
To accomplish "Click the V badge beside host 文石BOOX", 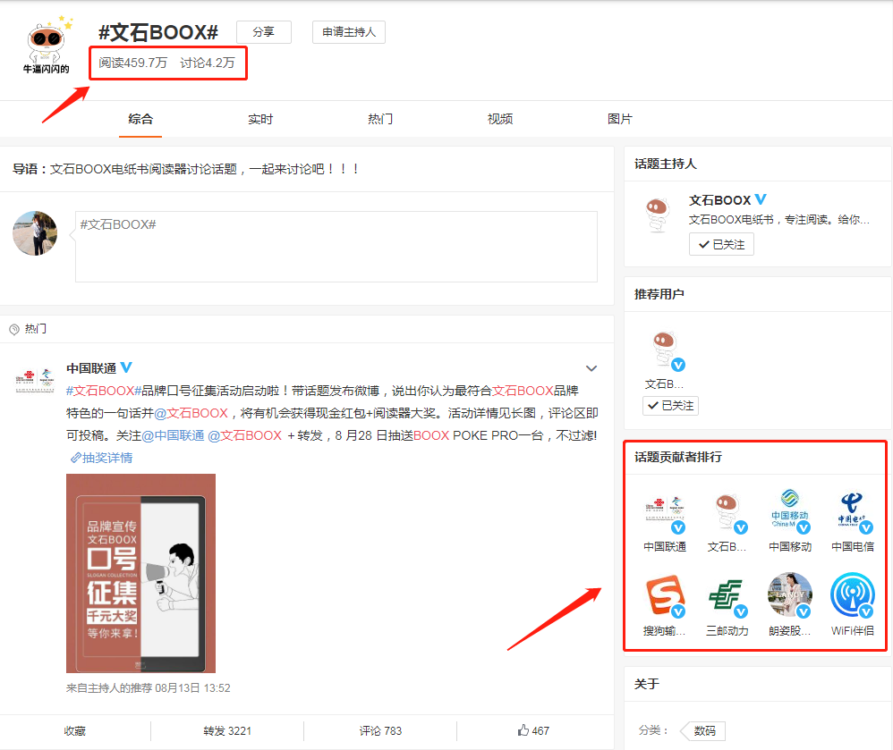I will click(761, 199).
